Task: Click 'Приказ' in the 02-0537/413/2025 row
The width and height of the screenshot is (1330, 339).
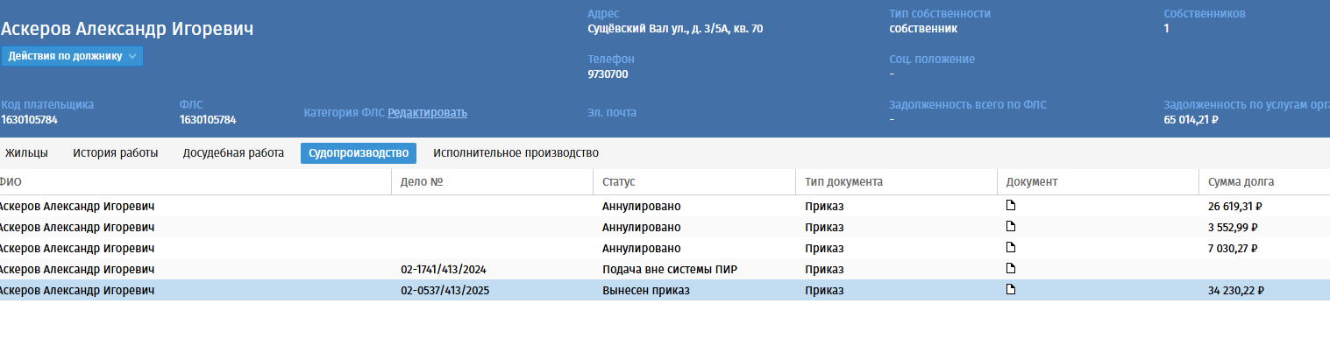Action: (x=824, y=291)
